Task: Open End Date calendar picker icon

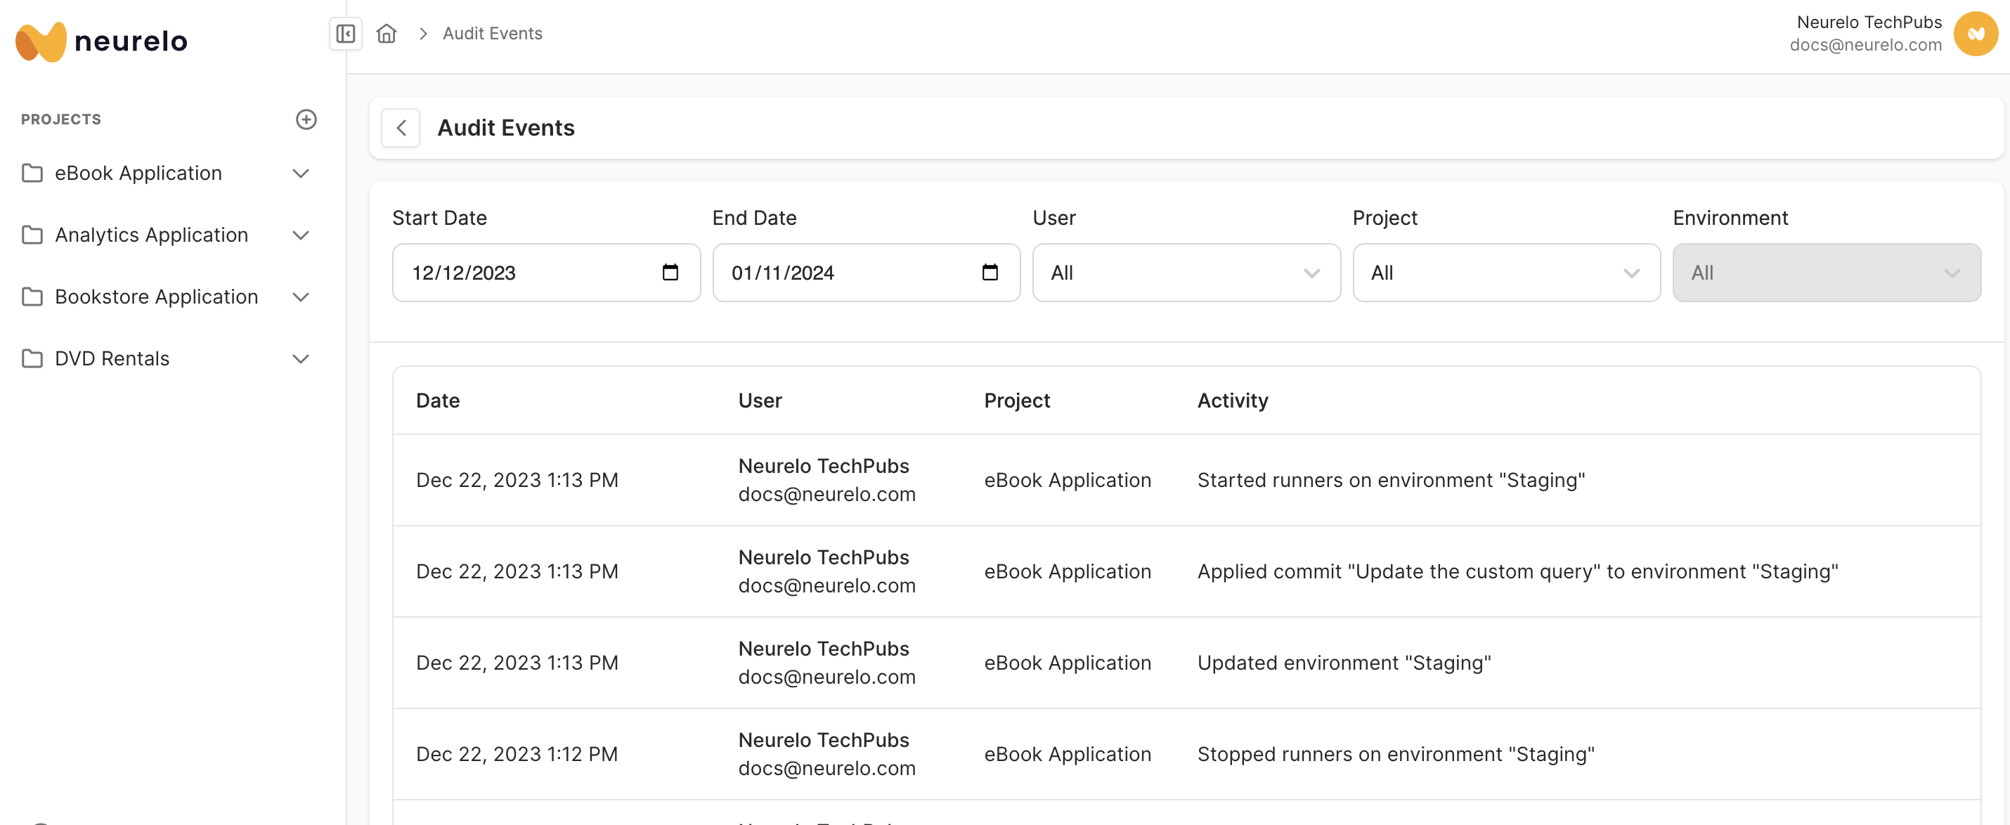Action: (x=990, y=273)
